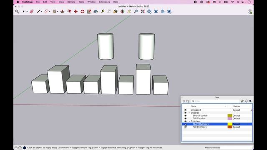
Task: Open the 3D Warehouse icon
Action: coord(149,11)
